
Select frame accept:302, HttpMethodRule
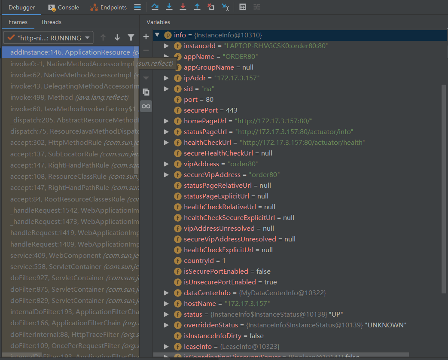click(70, 143)
